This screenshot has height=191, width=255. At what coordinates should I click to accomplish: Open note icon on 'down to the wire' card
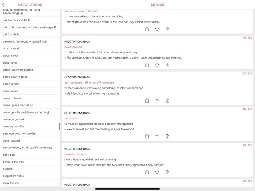click(167, 172)
